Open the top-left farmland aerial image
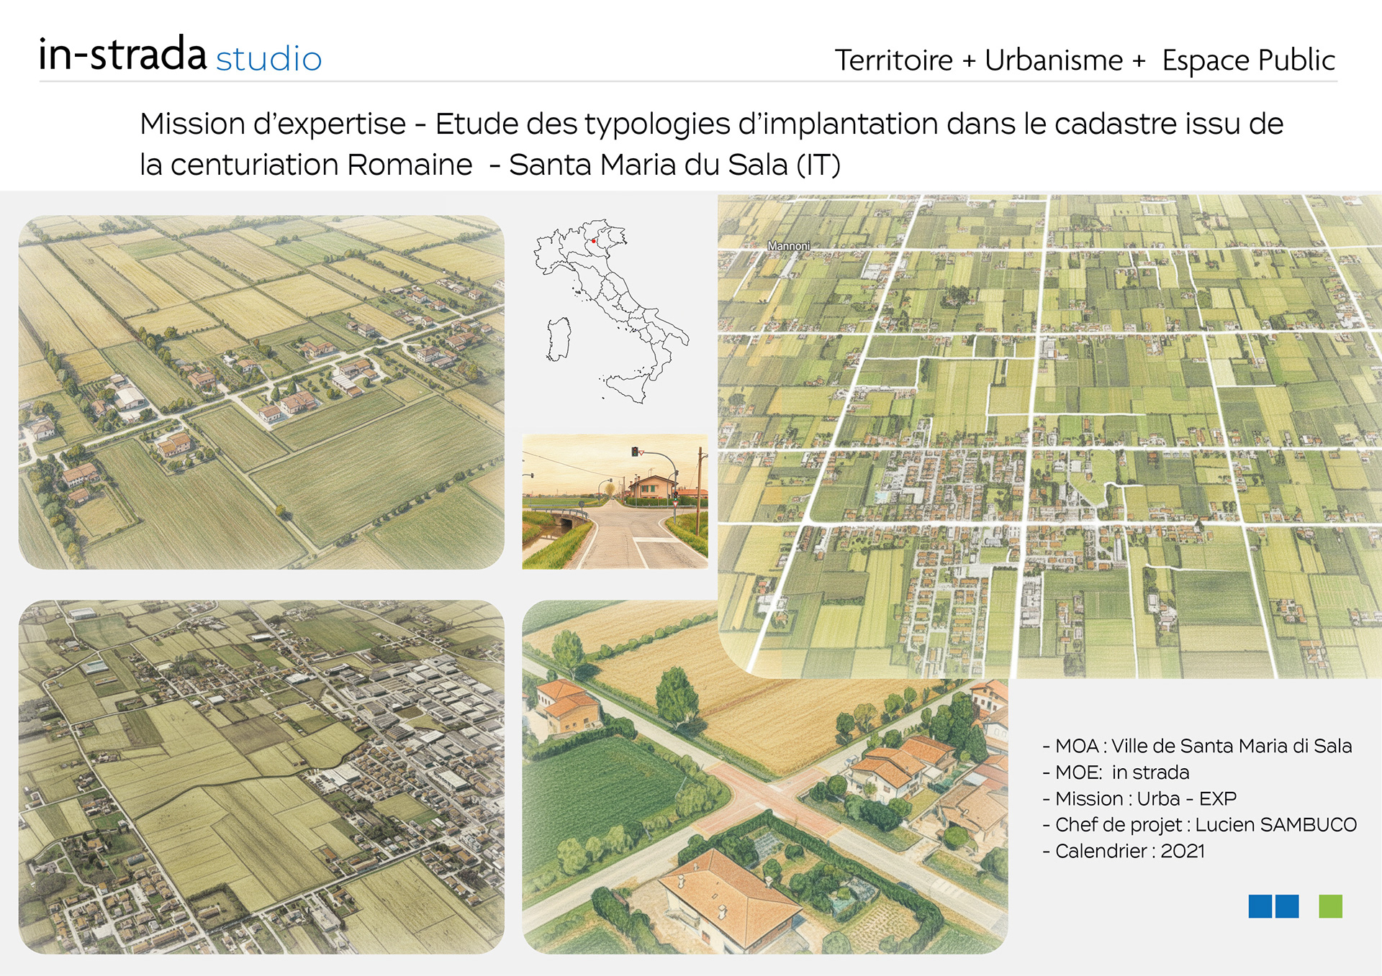Viewport: 1382px width, 976px height. tap(261, 392)
